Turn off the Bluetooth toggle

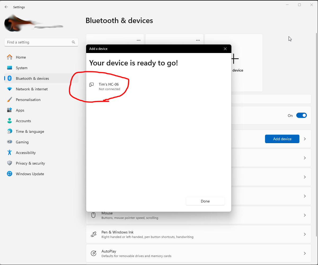click(x=301, y=115)
